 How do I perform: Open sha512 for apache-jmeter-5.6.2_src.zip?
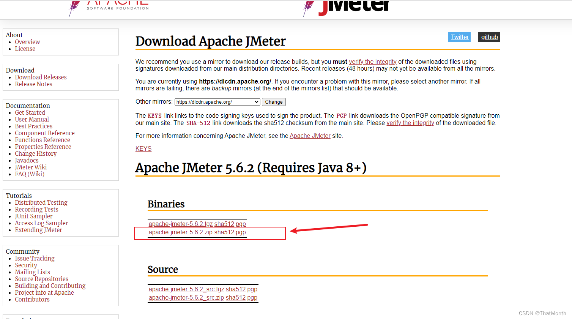(236, 297)
